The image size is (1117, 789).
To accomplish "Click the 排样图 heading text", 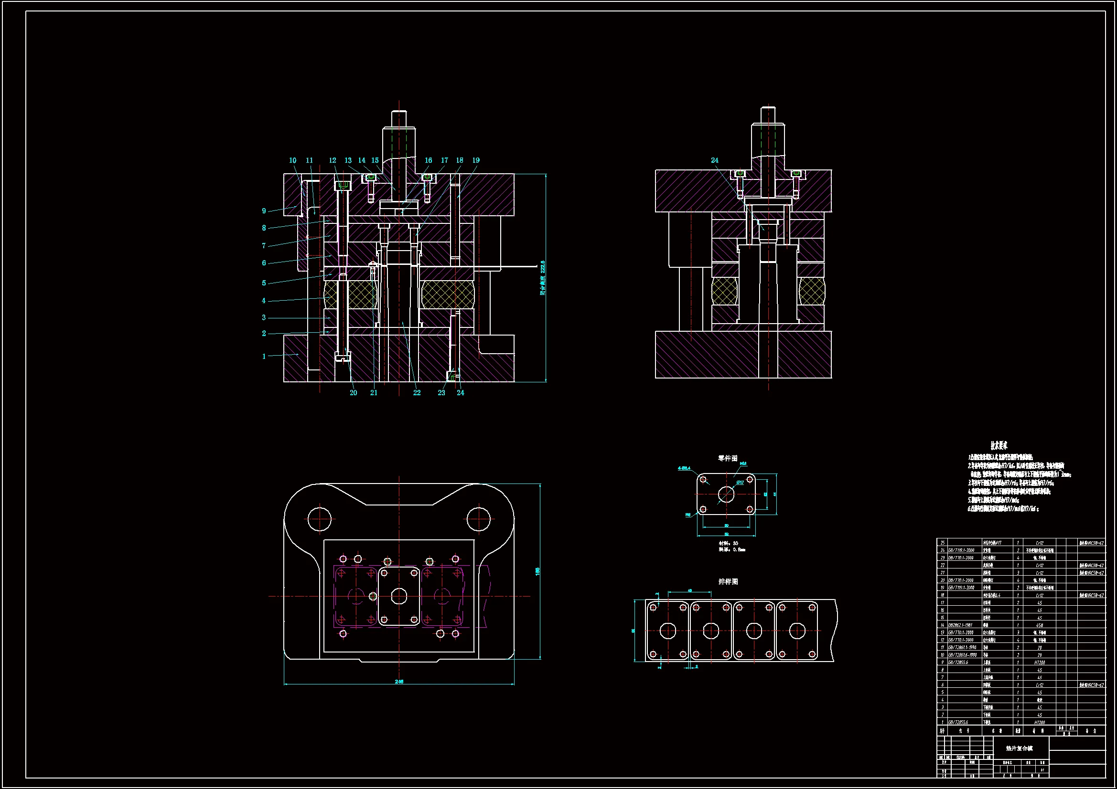I will 728,581.
